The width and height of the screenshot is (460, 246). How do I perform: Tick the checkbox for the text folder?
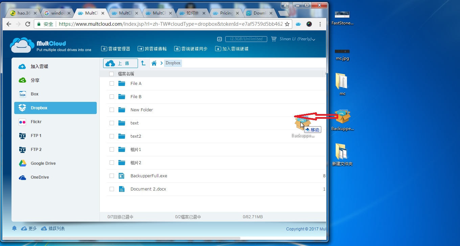(x=112, y=123)
